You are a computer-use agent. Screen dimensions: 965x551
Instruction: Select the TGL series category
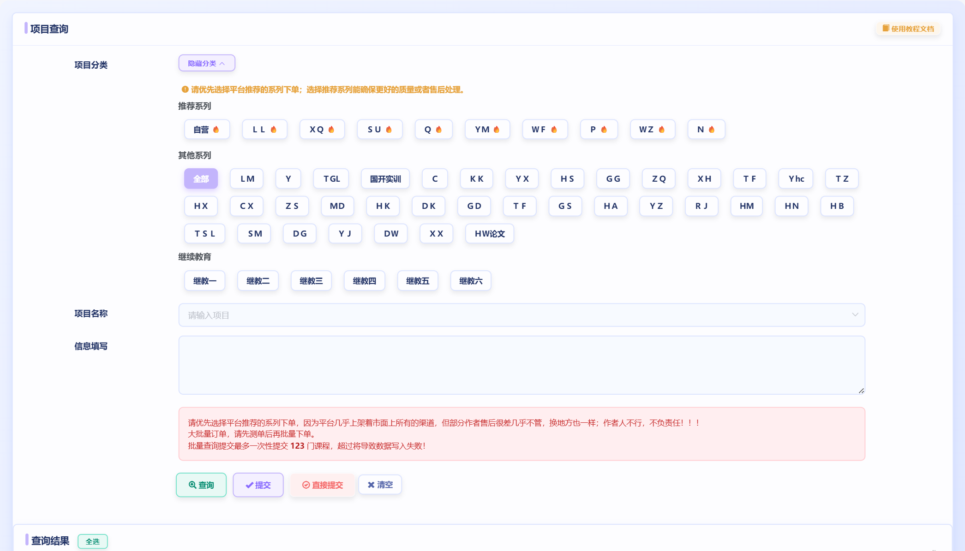(331, 178)
